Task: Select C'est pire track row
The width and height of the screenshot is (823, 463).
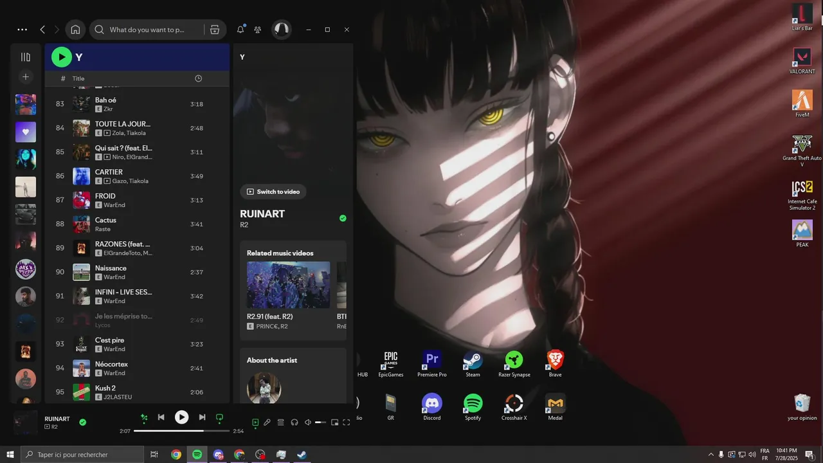Action: [137, 344]
